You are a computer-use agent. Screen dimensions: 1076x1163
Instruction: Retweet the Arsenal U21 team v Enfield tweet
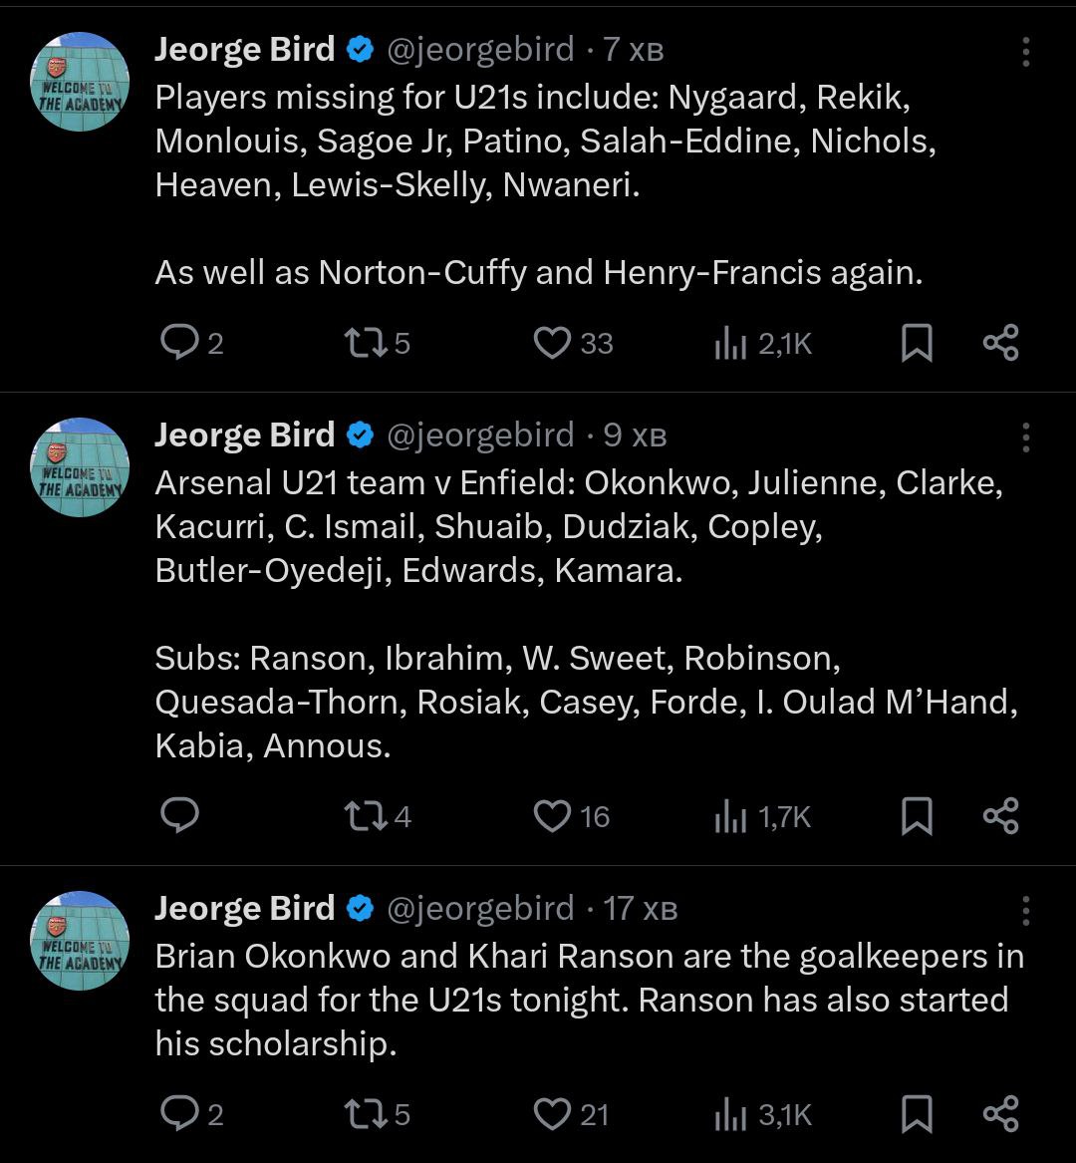(360, 817)
